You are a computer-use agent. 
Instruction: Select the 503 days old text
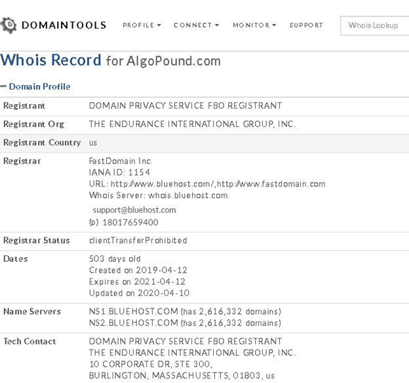[115, 259]
